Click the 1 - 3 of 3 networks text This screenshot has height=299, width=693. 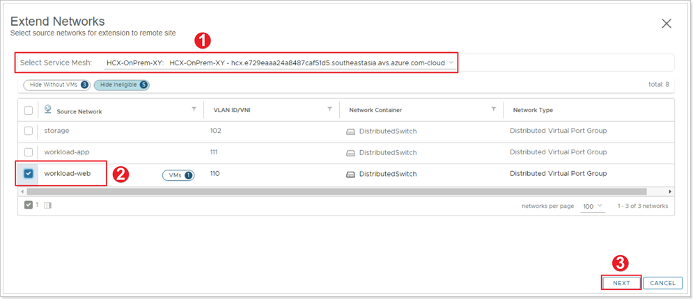[643, 206]
